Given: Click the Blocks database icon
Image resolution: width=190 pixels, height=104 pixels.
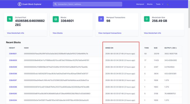Looking at the screenshot, I should point(56,19).
